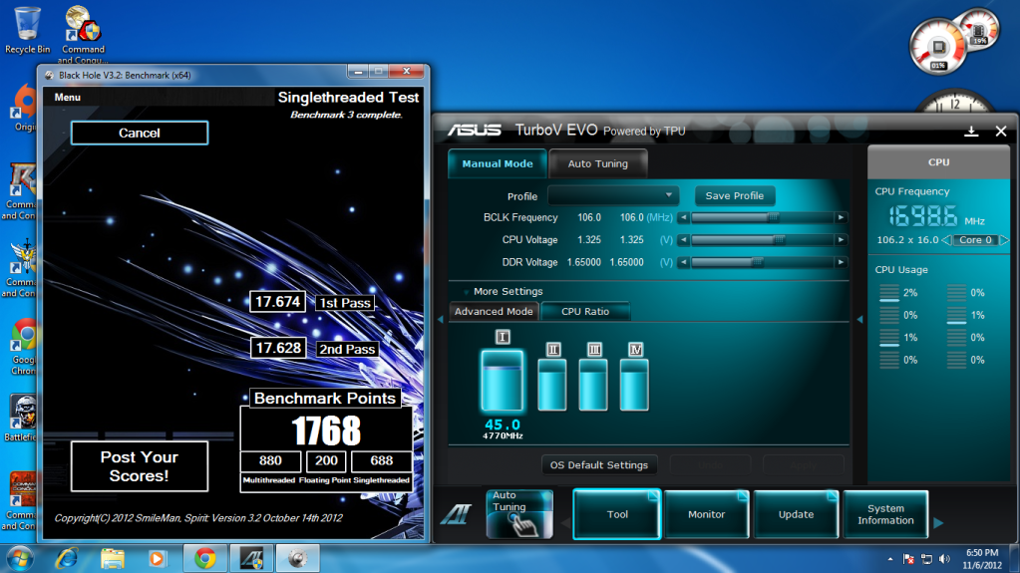Open the Black Hole Menu
The height and width of the screenshot is (573, 1020).
(x=68, y=98)
